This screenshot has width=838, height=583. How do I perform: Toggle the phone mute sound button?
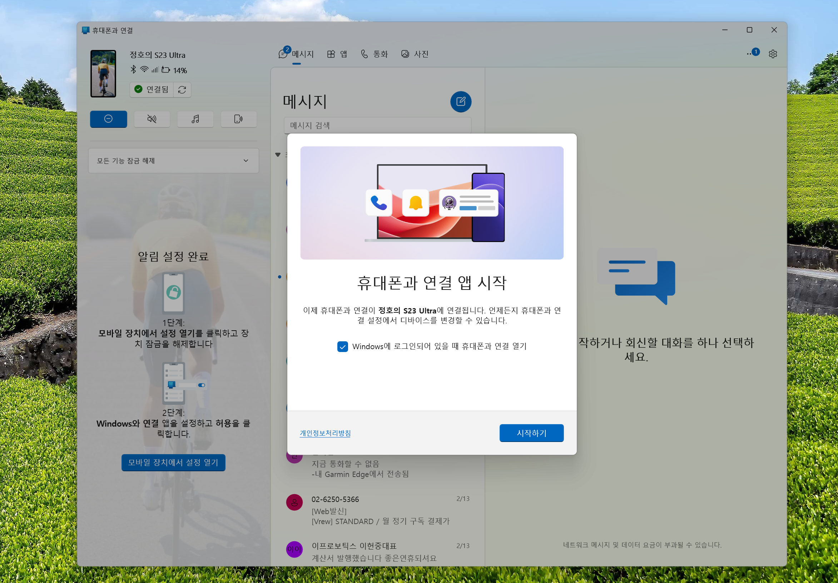click(152, 119)
